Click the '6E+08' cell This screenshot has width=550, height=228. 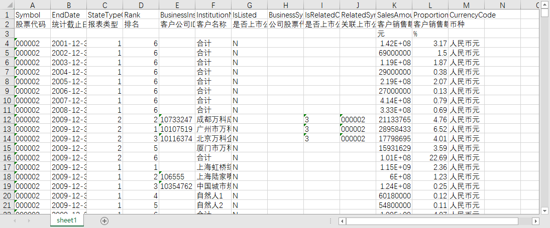(394, 175)
